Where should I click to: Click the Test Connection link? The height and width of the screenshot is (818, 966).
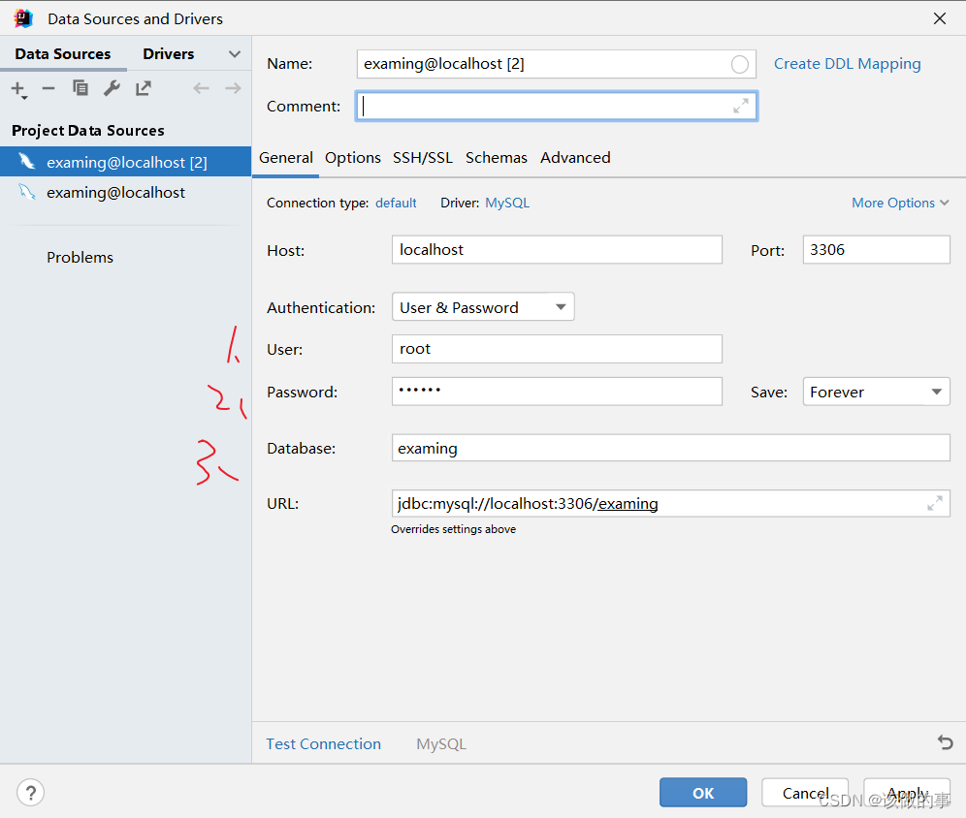click(323, 743)
